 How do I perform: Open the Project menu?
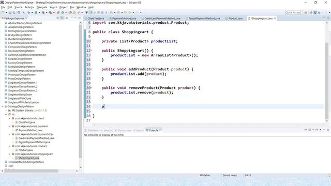[63, 7]
